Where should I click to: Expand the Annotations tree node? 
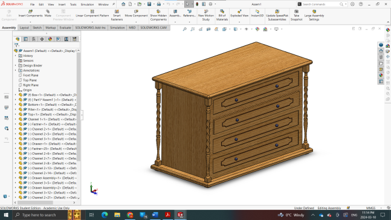16,70
